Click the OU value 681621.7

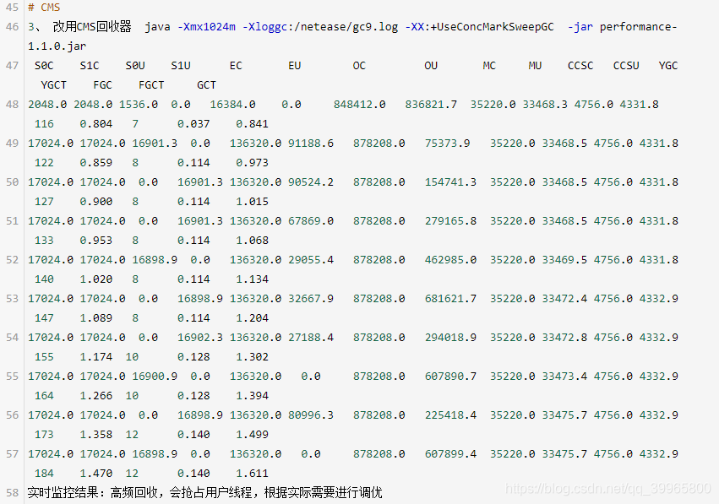[x=450, y=299]
